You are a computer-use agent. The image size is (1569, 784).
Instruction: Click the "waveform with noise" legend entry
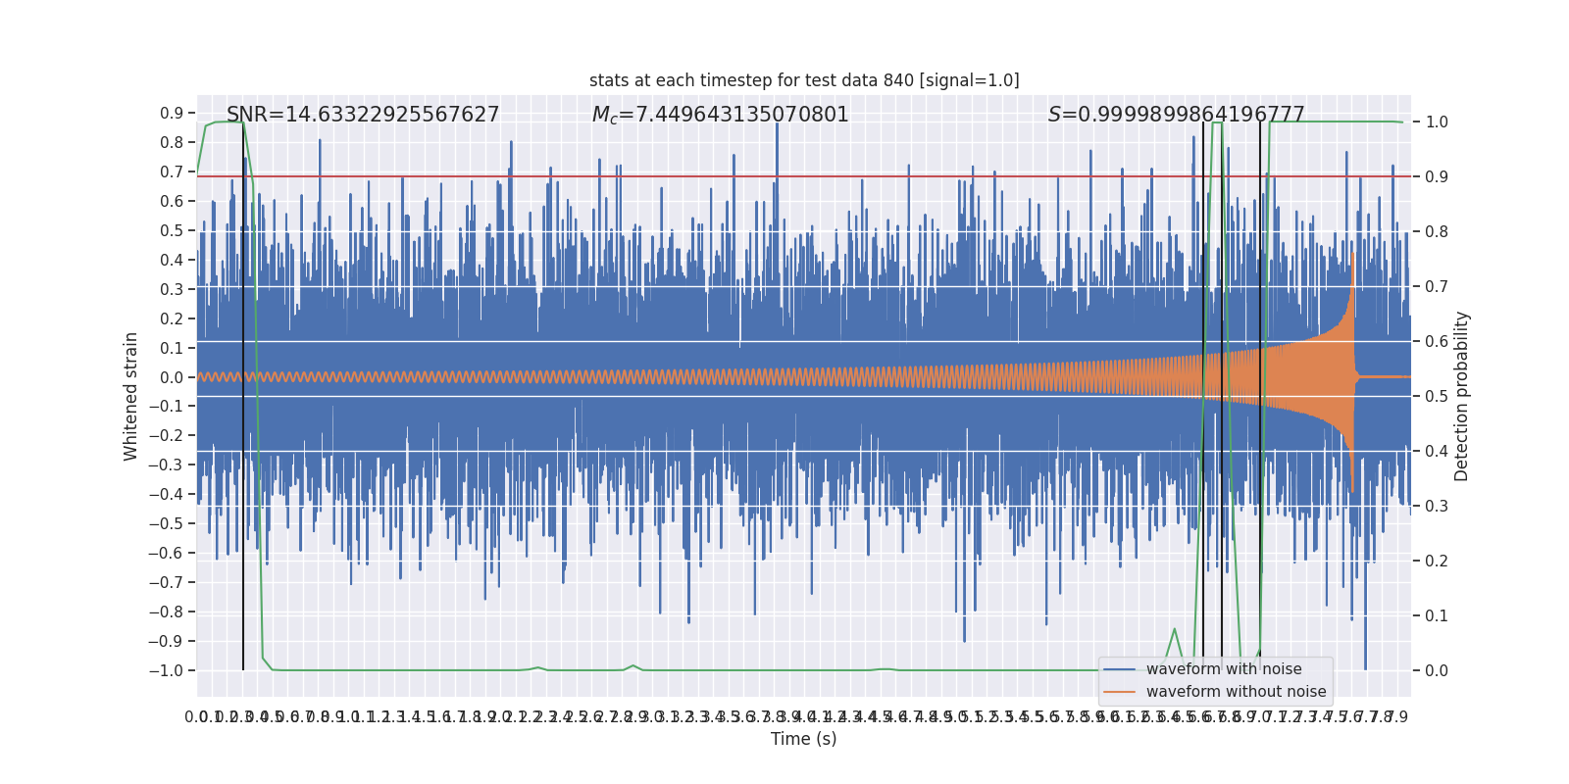(1224, 669)
